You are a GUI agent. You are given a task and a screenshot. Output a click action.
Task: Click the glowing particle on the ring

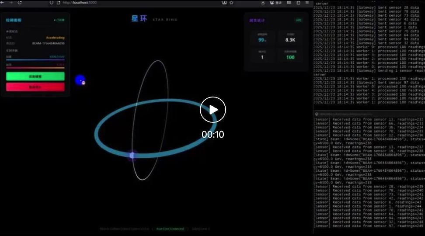coord(132,155)
